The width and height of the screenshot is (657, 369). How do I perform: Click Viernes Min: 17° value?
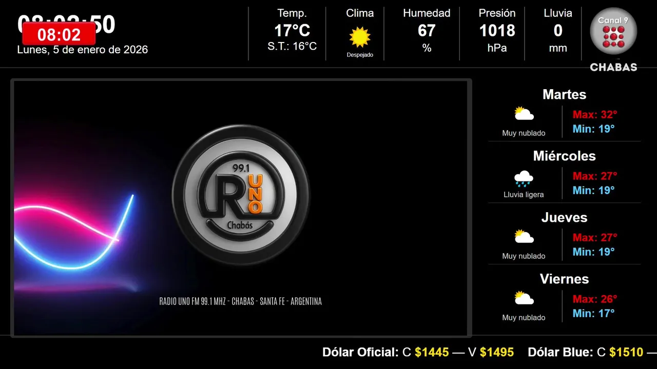pyautogui.click(x=593, y=314)
